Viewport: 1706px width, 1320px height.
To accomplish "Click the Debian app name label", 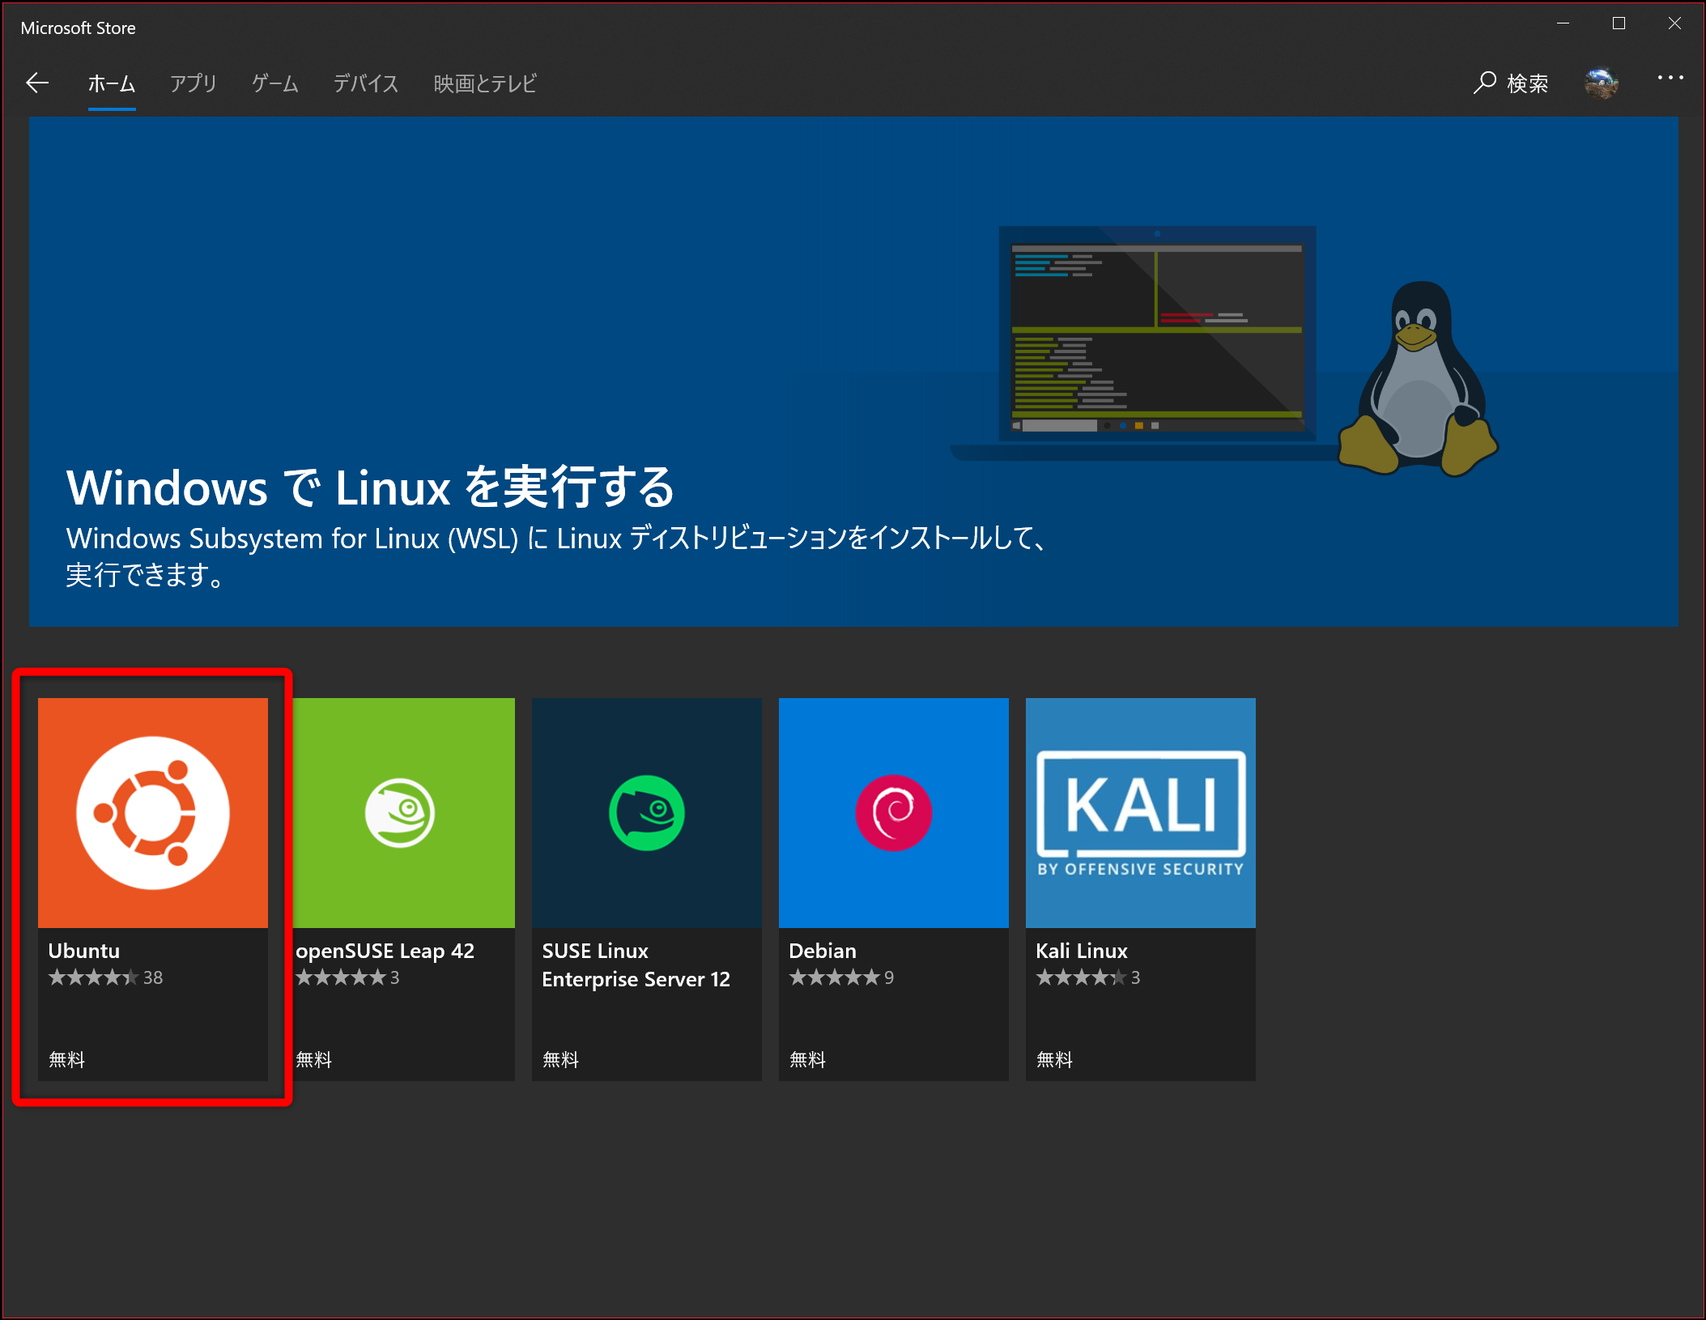I will (823, 951).
